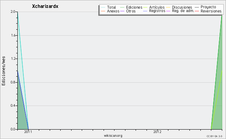Click the Otros purple line swatch
226x139 pixels.
coord(122,11)
